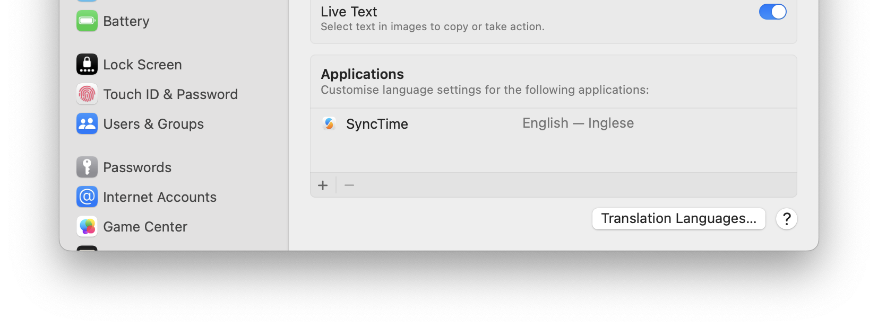Open SyncTime language dropdown English — Inglese
878x329 pixels.
578,123
